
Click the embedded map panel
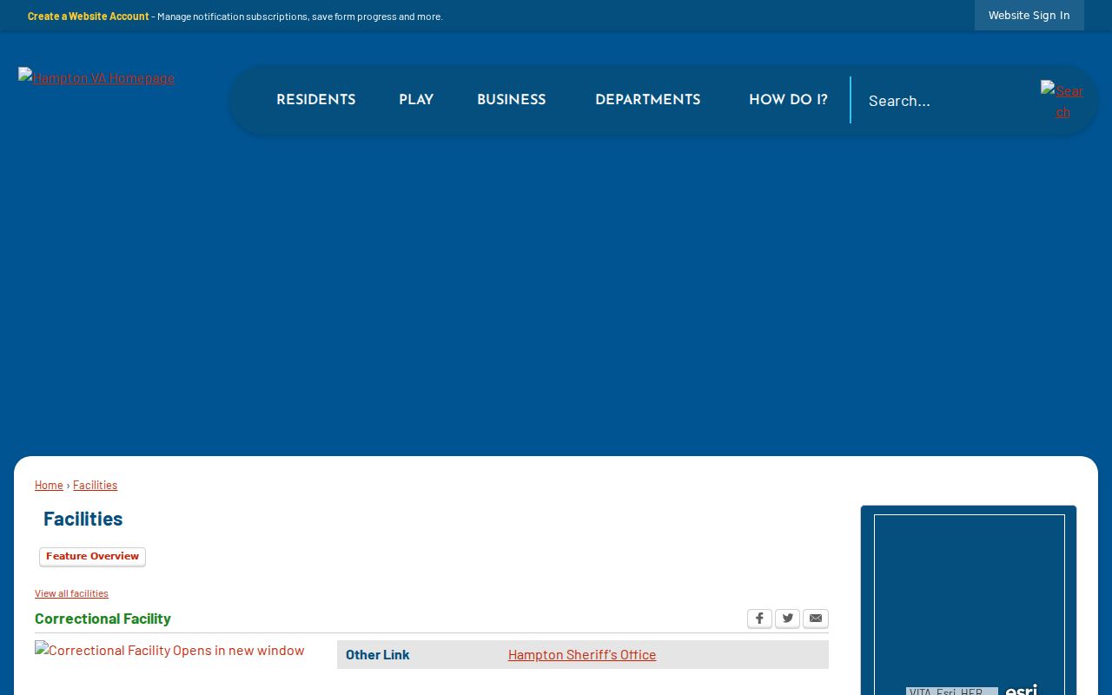(x=969, y=605)
